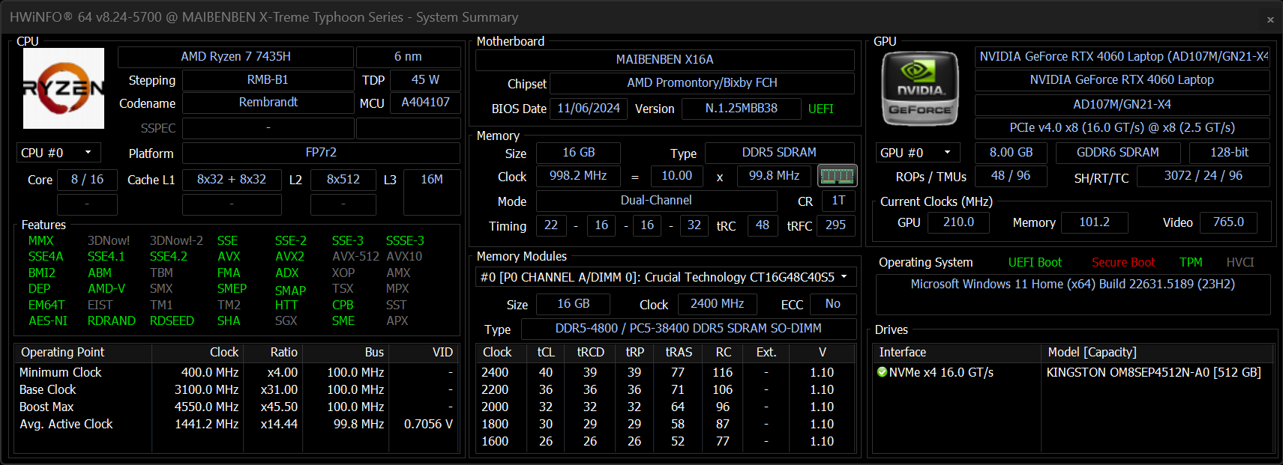Click the MAIBENBEN X16A motherboard field
The width and height of the screenshot is (1283, 465).
pyautogui.click(x=664, y=60)
